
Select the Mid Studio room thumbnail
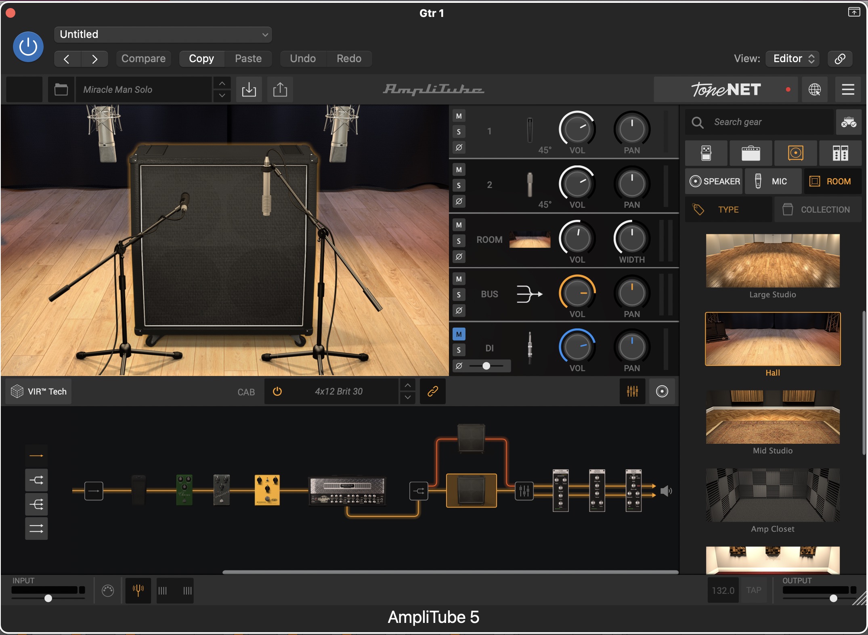click(x=773, y=417)
